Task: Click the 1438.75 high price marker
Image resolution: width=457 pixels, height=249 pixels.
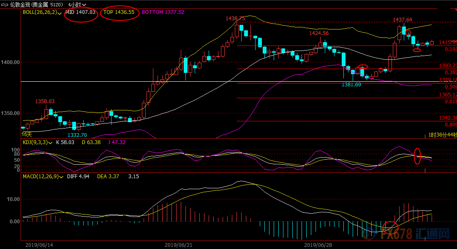Action: pos(235,18)
